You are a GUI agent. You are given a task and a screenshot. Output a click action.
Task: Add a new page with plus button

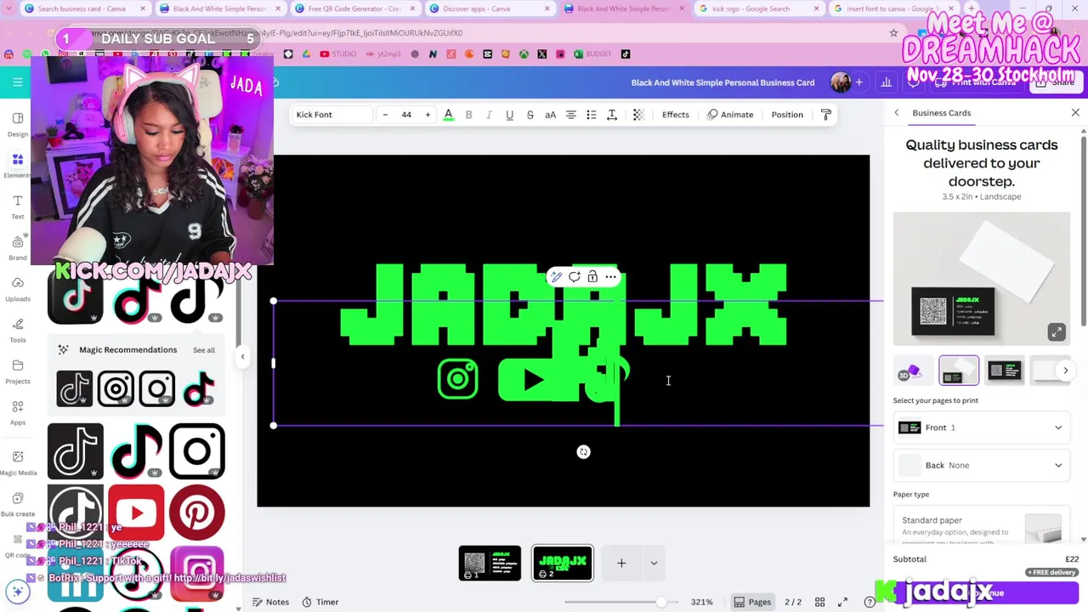pyautogui.click(x=621, y=563)
